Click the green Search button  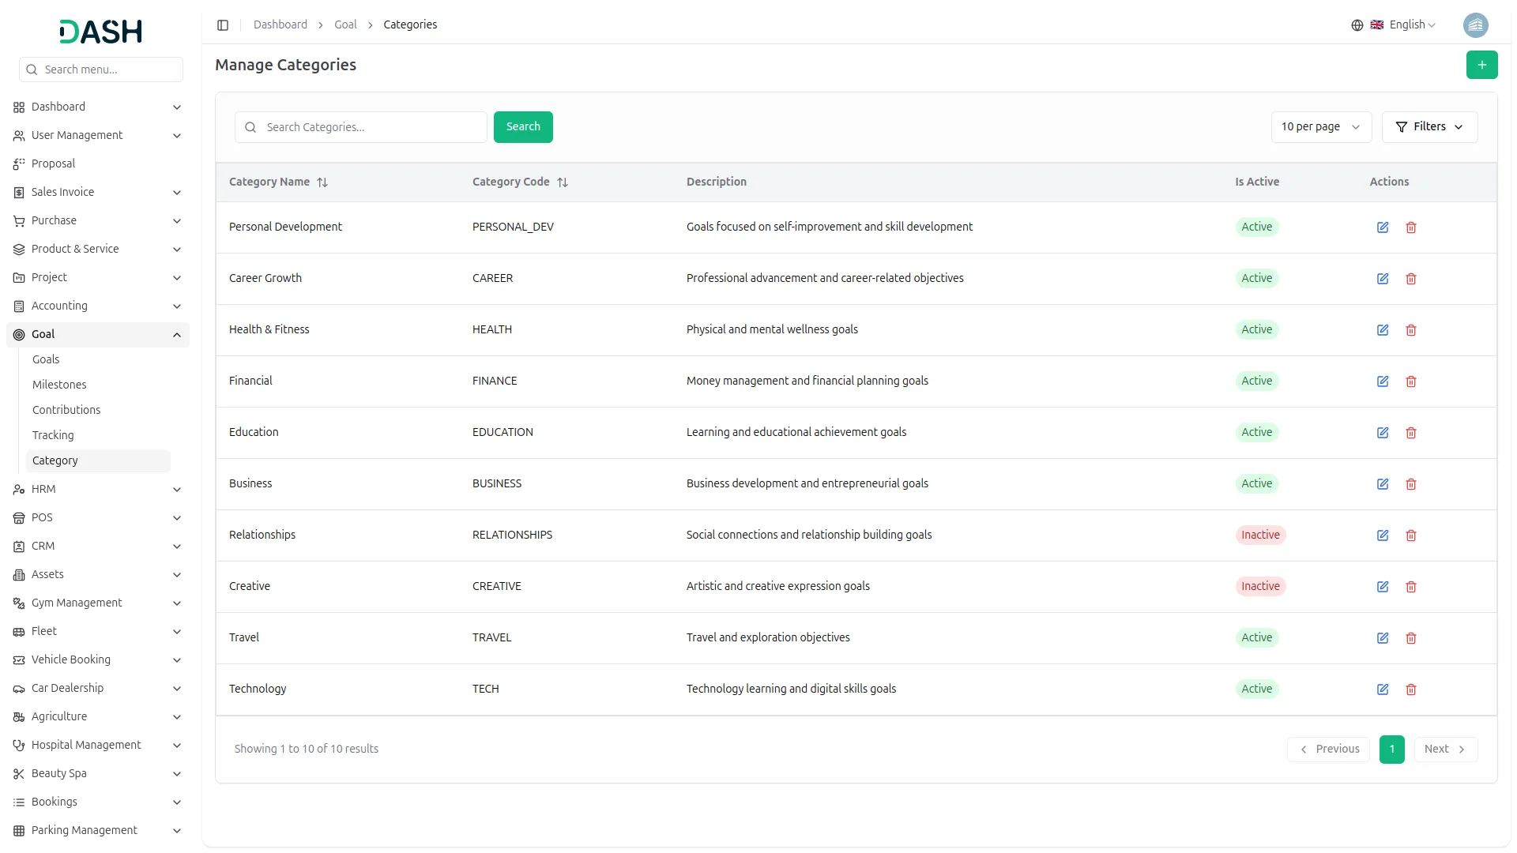coord(522,127)
